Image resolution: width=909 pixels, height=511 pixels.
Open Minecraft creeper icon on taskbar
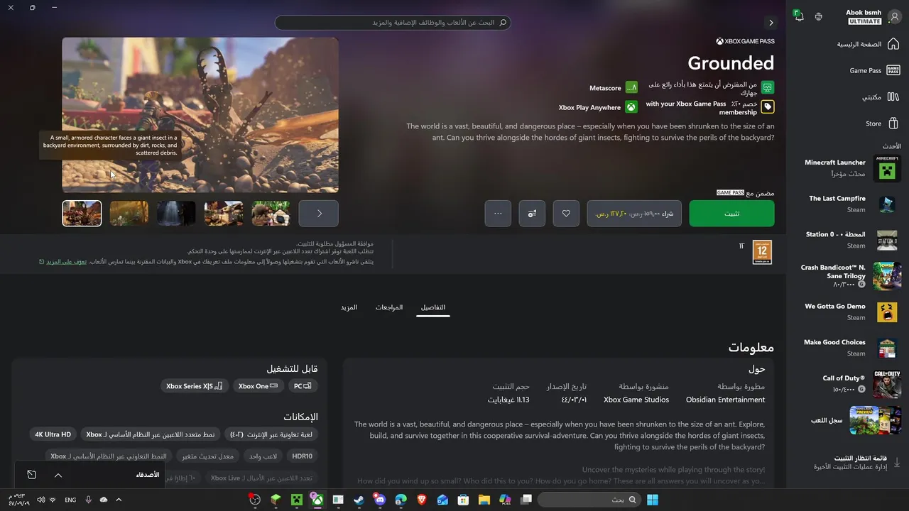pyautogui.click(x=296, y=500)
